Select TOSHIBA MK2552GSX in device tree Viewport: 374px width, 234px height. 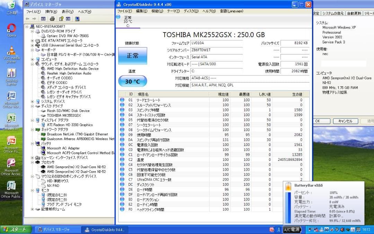pyautogui.click(x=64, y=115)
